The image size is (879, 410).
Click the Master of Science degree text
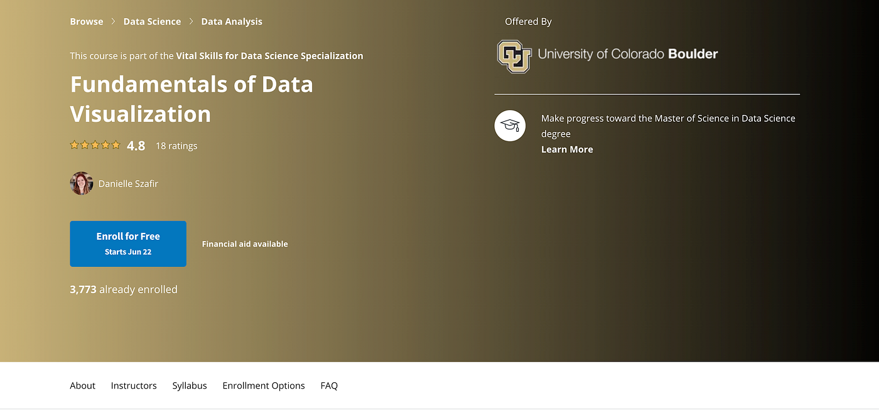tap(668, 126)
